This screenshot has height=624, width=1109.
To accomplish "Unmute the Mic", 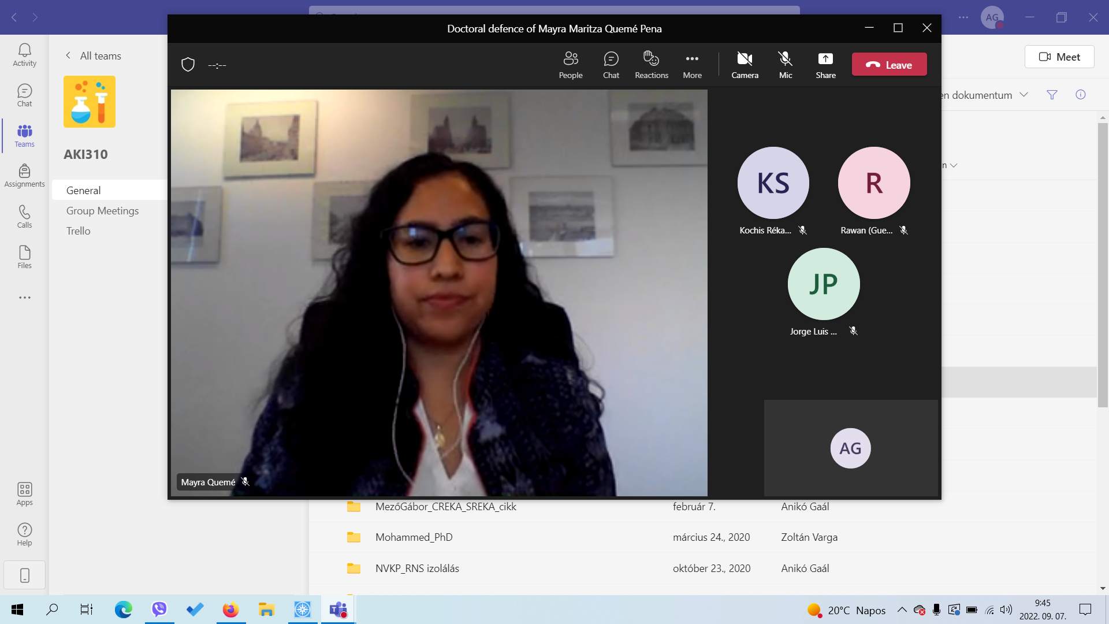I will coord(785,64).
